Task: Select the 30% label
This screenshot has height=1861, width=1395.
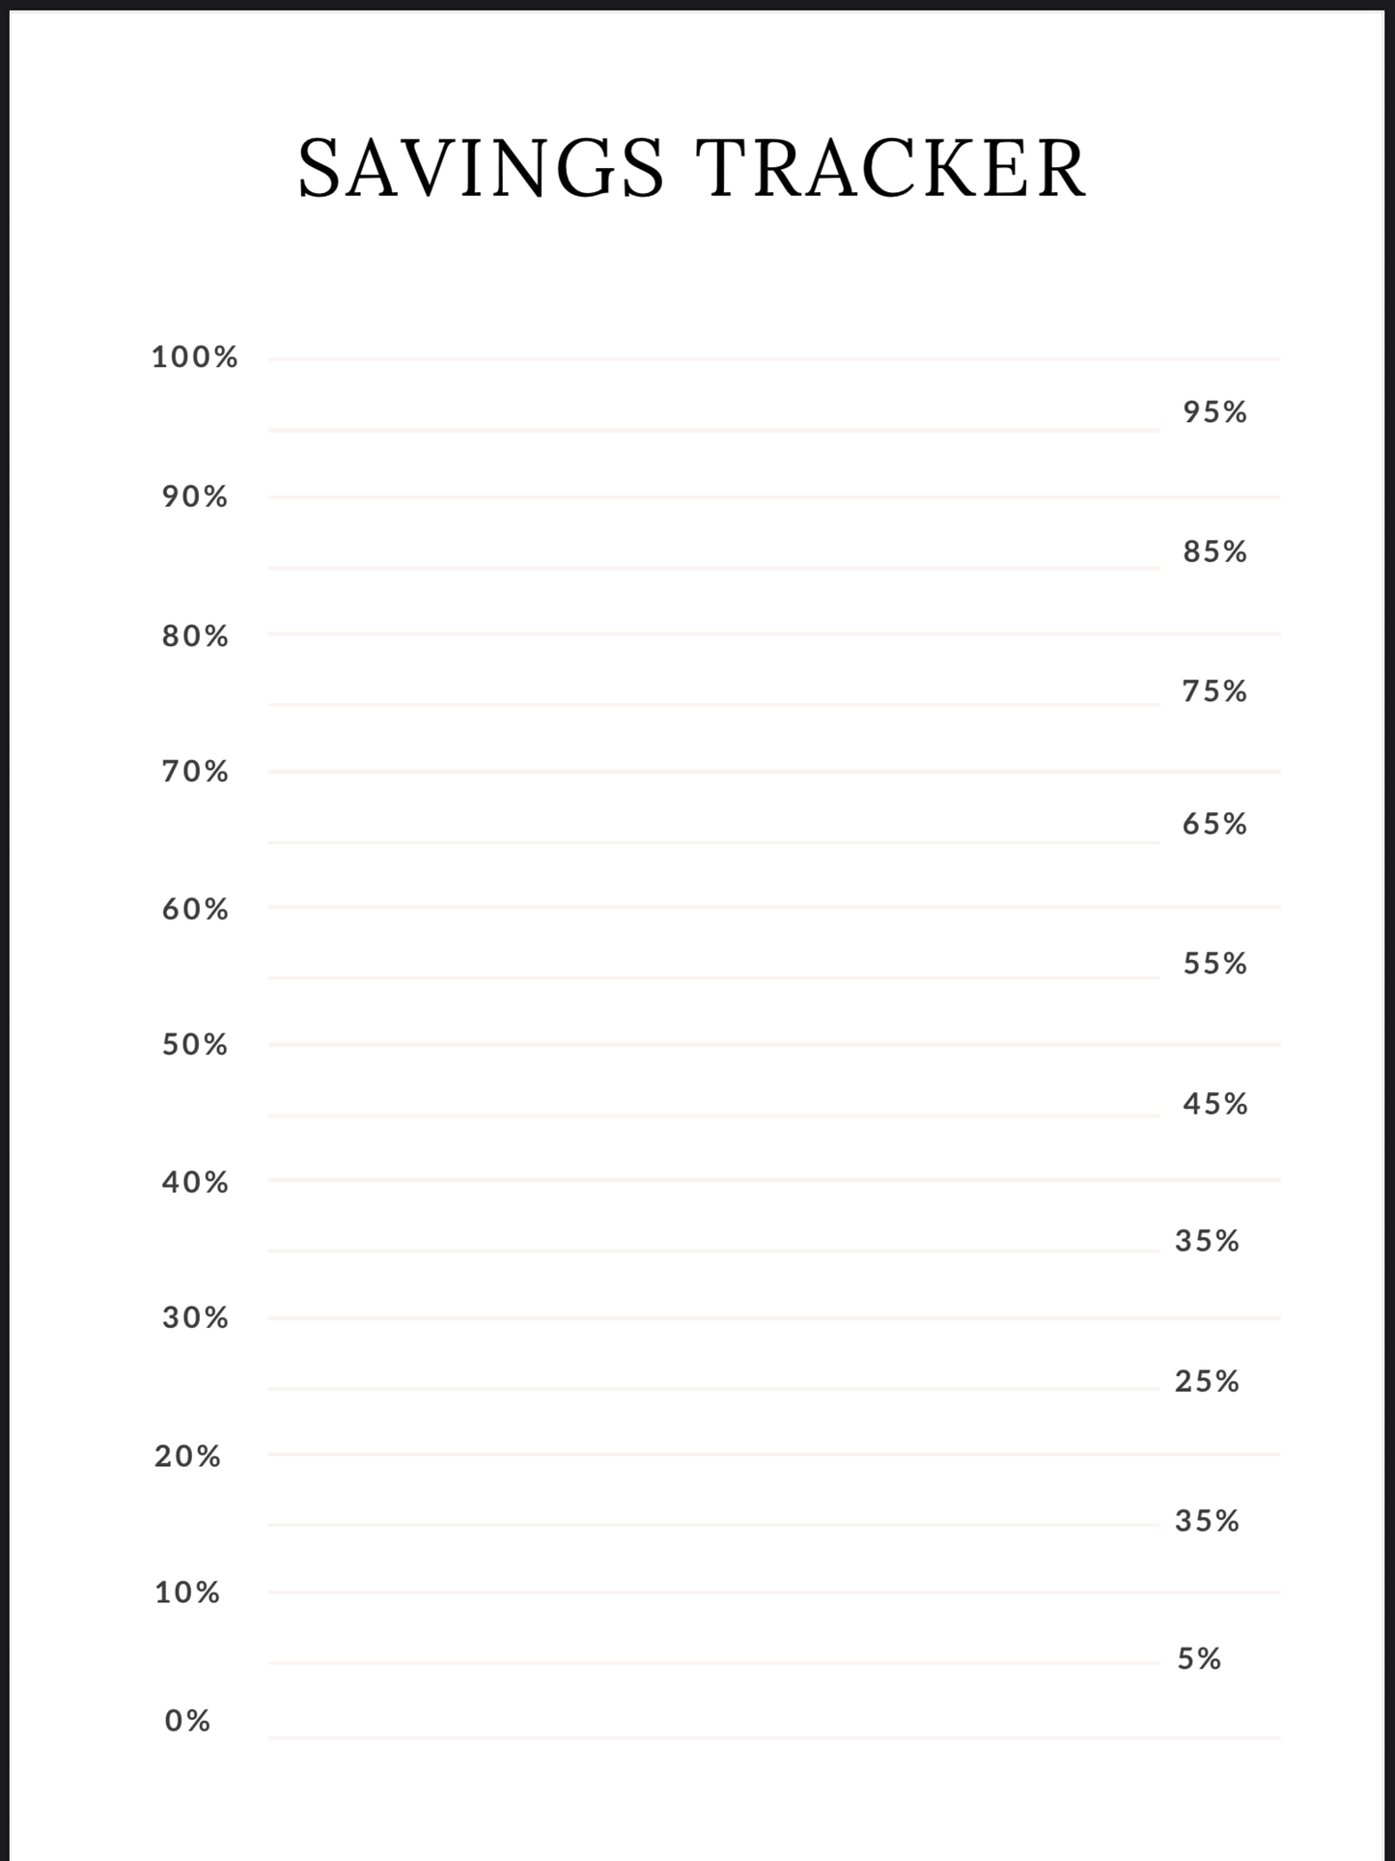Action: click(194, 1317)
